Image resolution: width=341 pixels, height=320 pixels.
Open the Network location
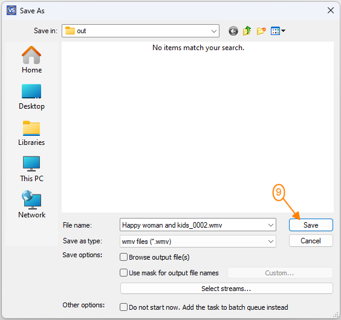coord(31,205)
